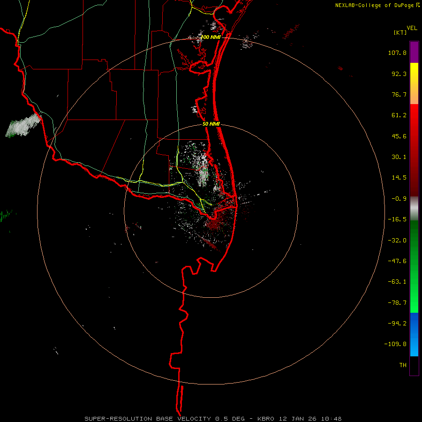Click the -0.9 legend value
The image size is (422, 422).
point(399,199)
